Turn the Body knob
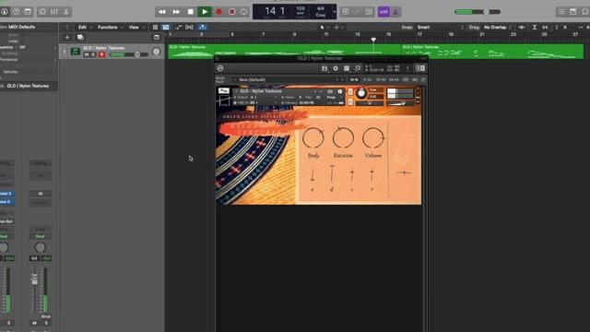 (x=313, y=137)
